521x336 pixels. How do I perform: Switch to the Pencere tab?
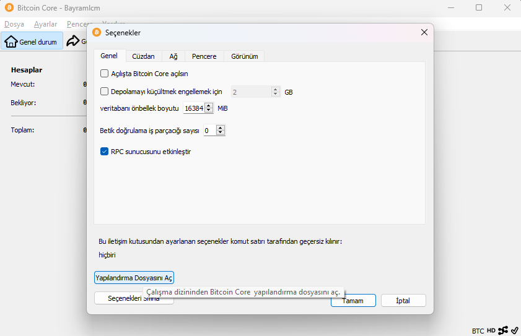click(204, 56)
